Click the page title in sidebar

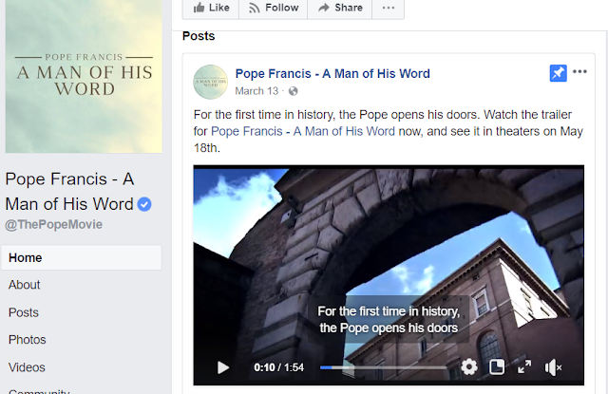69,192
